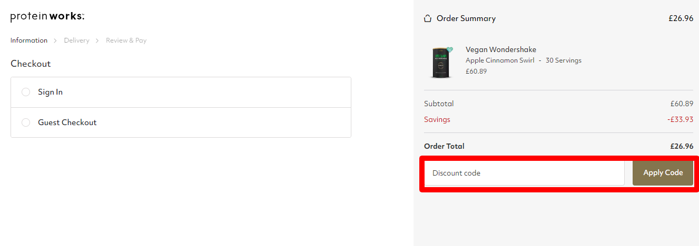Go to the Delivery step

pyautogui.click(x=76, y=40)
